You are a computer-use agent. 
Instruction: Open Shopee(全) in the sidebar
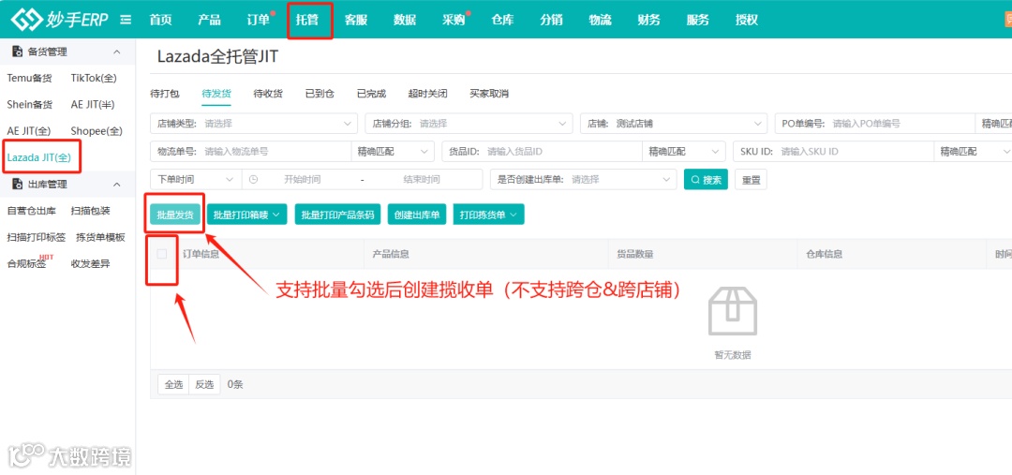pos(97,131)
